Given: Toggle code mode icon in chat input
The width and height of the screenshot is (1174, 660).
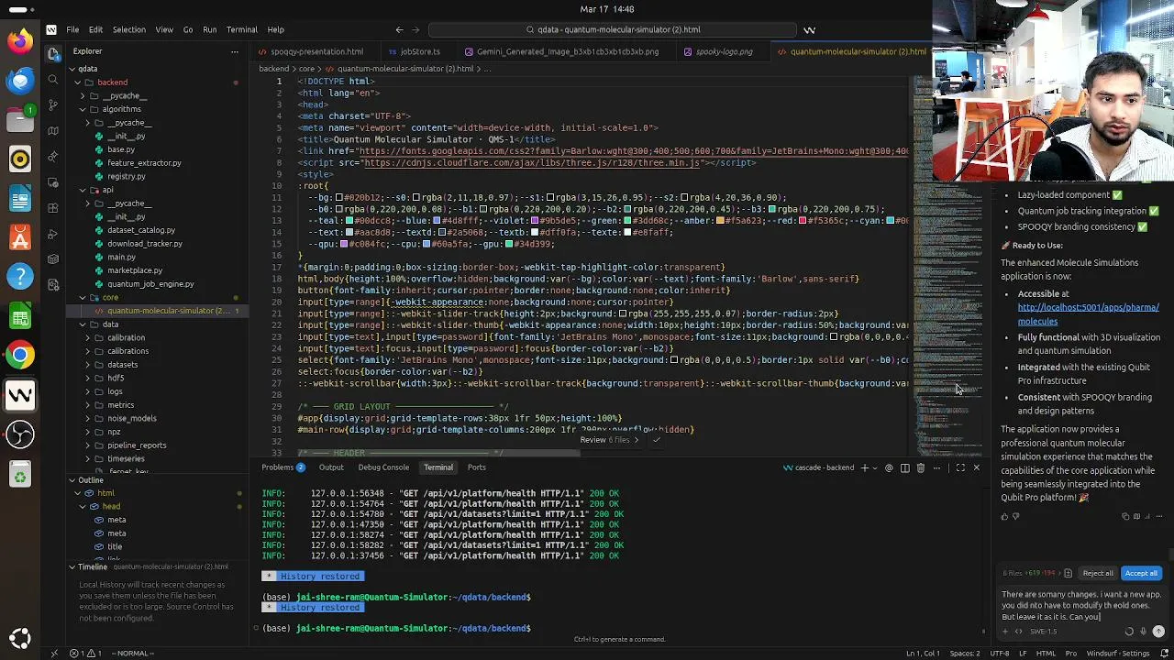Looking at the screenshot, I should [1018, 631].
